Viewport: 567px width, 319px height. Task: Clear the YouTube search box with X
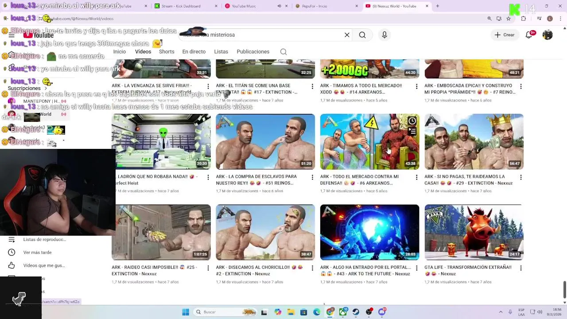347,35
